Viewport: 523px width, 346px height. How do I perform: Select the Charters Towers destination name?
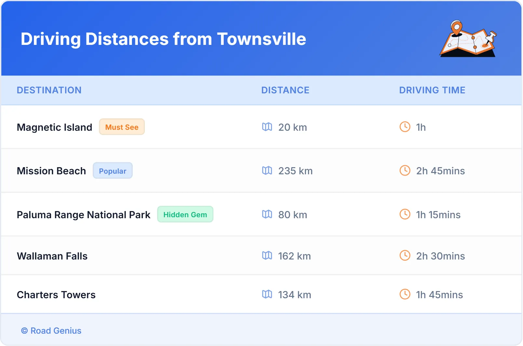56,295
